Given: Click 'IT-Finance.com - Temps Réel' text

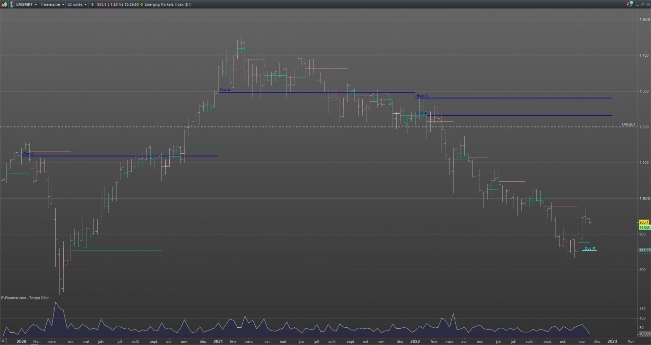Looking at the screenshot, I should 25,298.
